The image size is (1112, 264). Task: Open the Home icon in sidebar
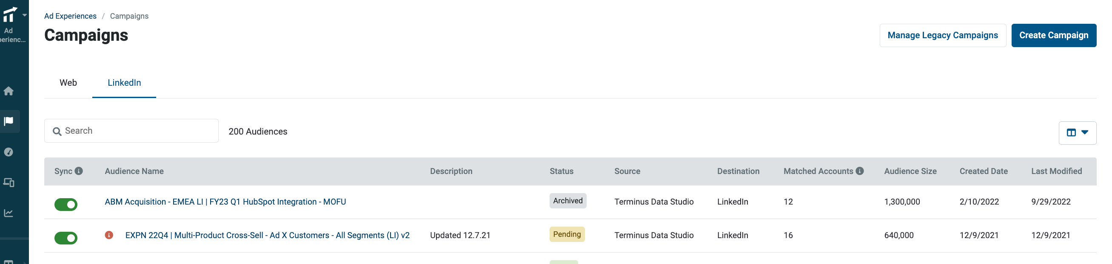pyautogui.click(x=9, y=91)
